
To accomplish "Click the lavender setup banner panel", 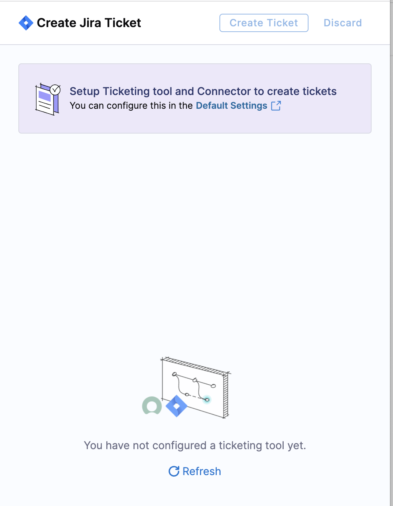I will tap(195, 98).
